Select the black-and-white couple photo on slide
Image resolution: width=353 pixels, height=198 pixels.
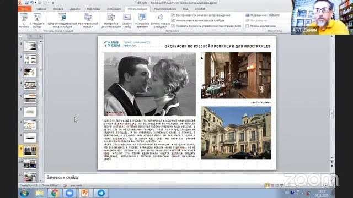coord(149,84)
